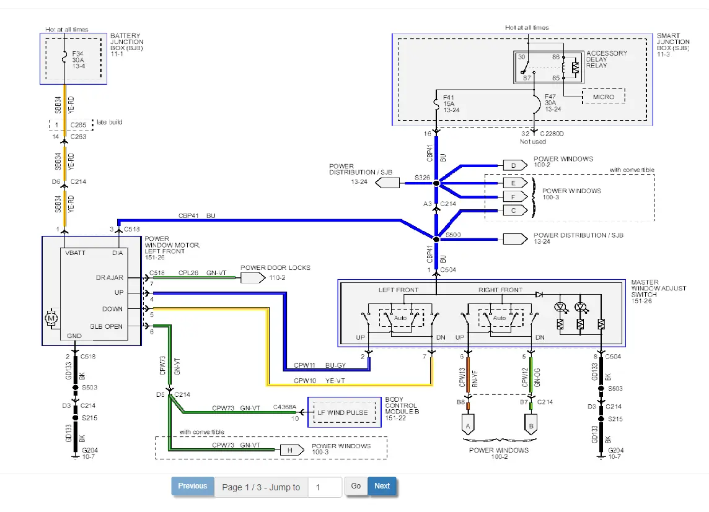Image resolution: width=709 pixels, height=512 pixels.
Task: Select off-page connector H in convertible box
Action: 292,450
